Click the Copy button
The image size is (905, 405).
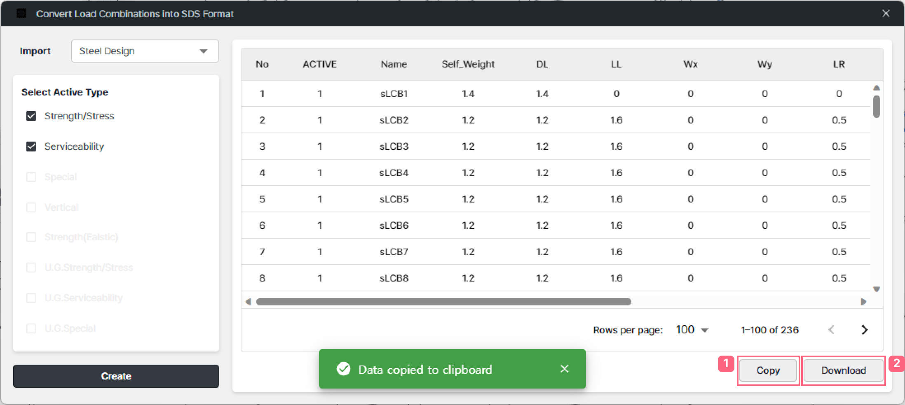point(768,370)
